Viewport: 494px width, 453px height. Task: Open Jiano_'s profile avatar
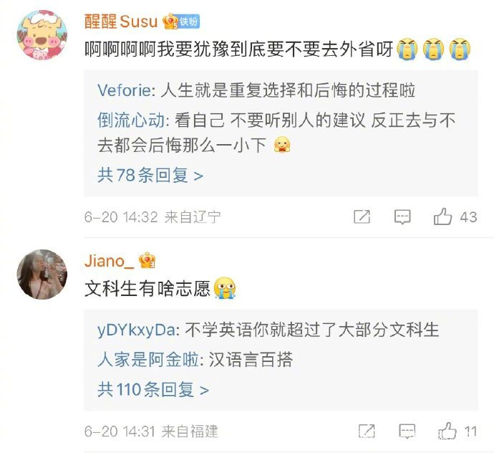[x=42, y=274]
